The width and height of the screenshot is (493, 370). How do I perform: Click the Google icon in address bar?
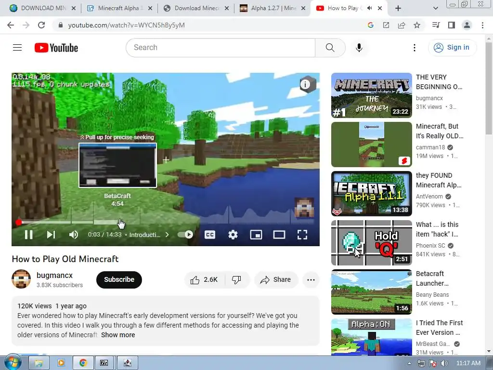pyautogui.click(x=371, y=25)
